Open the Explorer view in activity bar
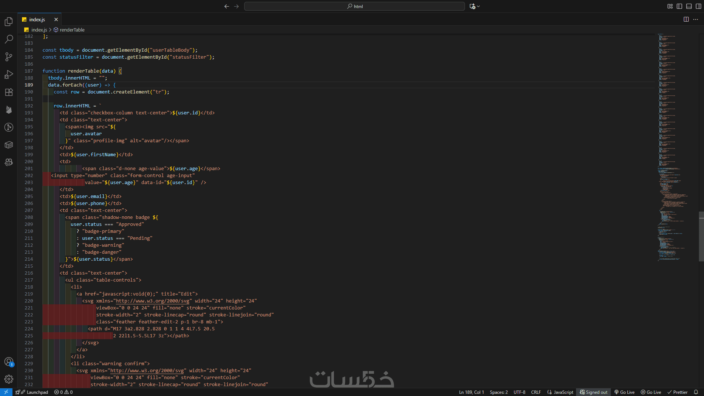The image size is (704, 396). pyautogui.click(x=9, y=22)
